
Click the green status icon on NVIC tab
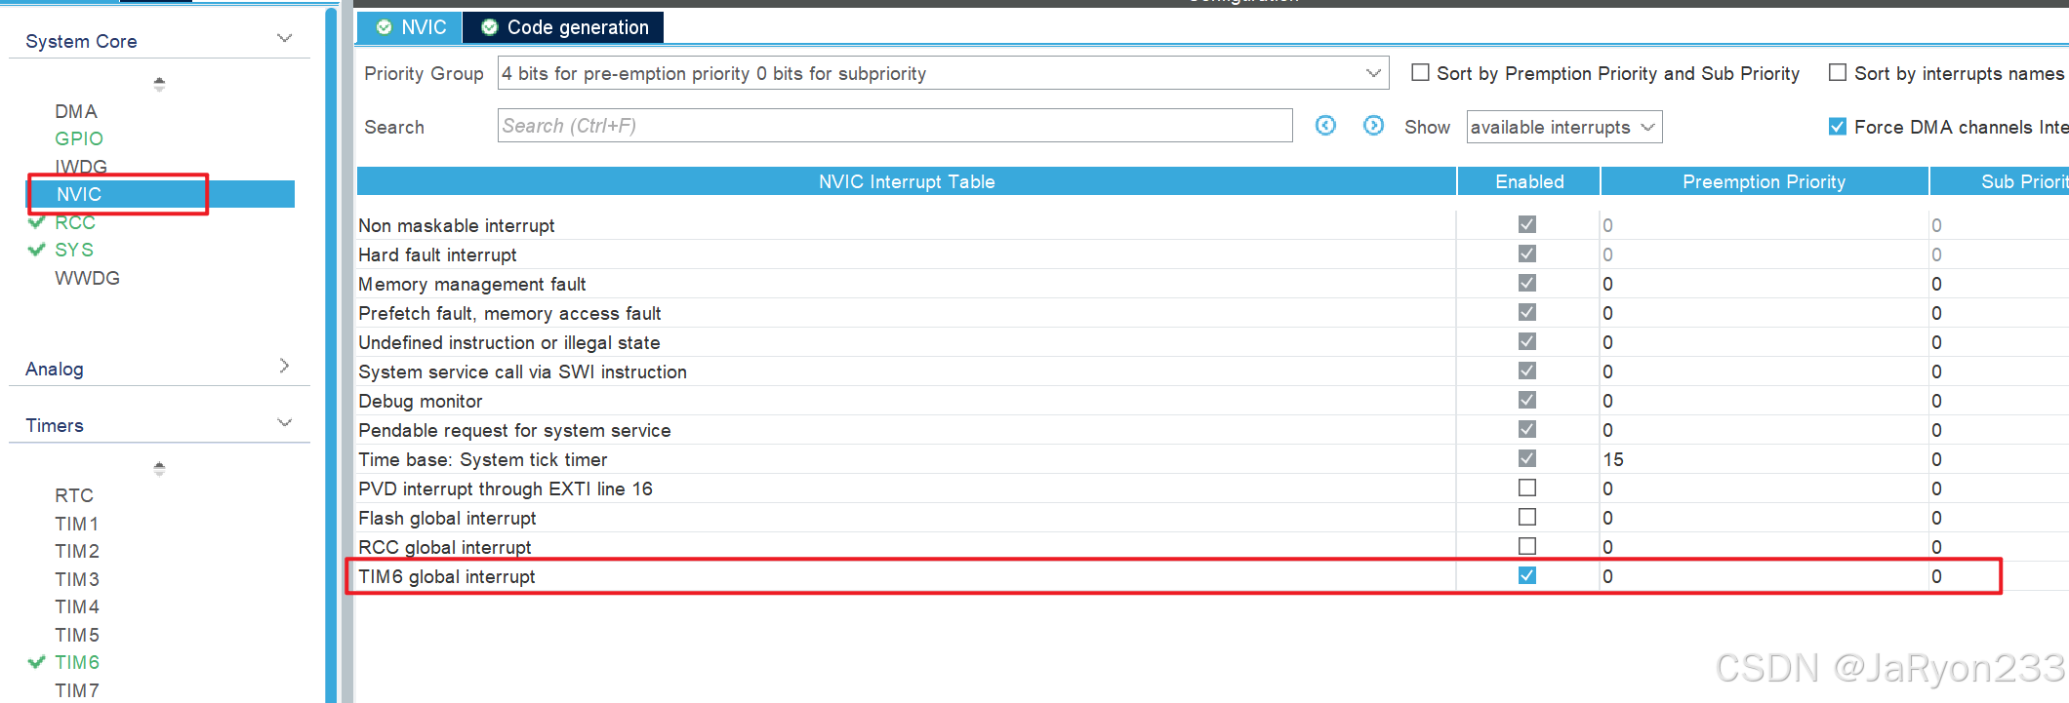(x=385, y=27)
